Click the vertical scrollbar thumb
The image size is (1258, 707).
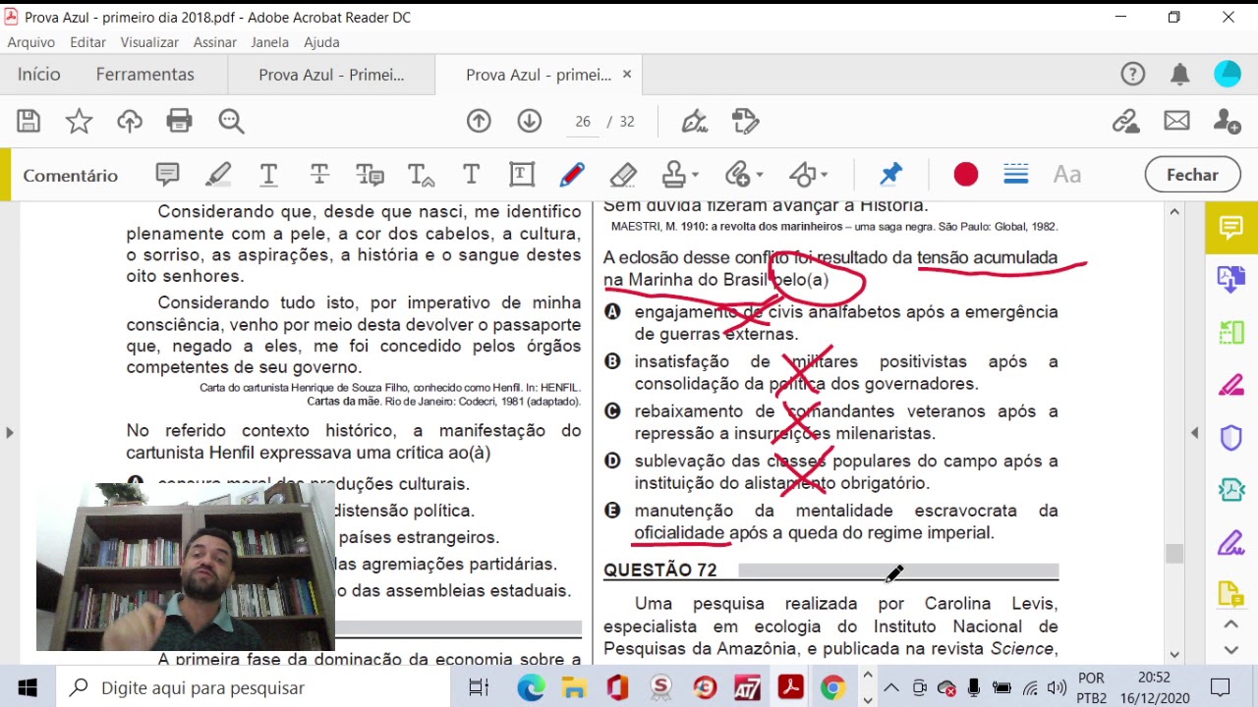coord(1174,554)
